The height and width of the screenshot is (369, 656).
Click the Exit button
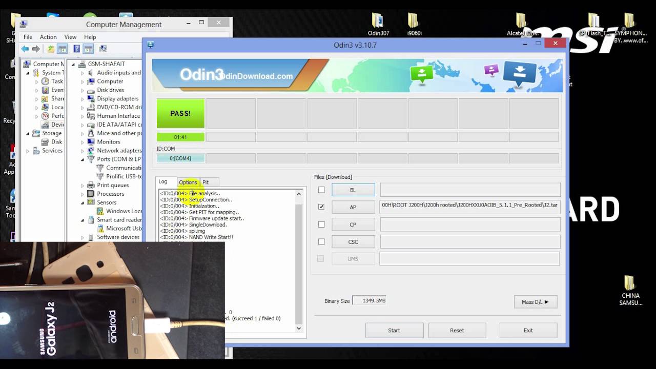[x=528, y=331]
